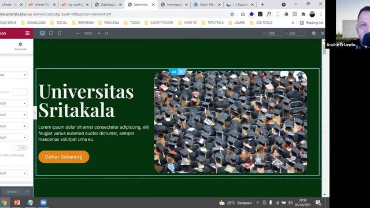Delete section using handle X
This screenshot has width=370, height=208.
(181, 72)
